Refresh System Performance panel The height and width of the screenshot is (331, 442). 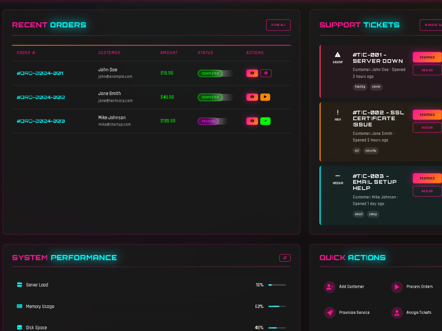285,258
